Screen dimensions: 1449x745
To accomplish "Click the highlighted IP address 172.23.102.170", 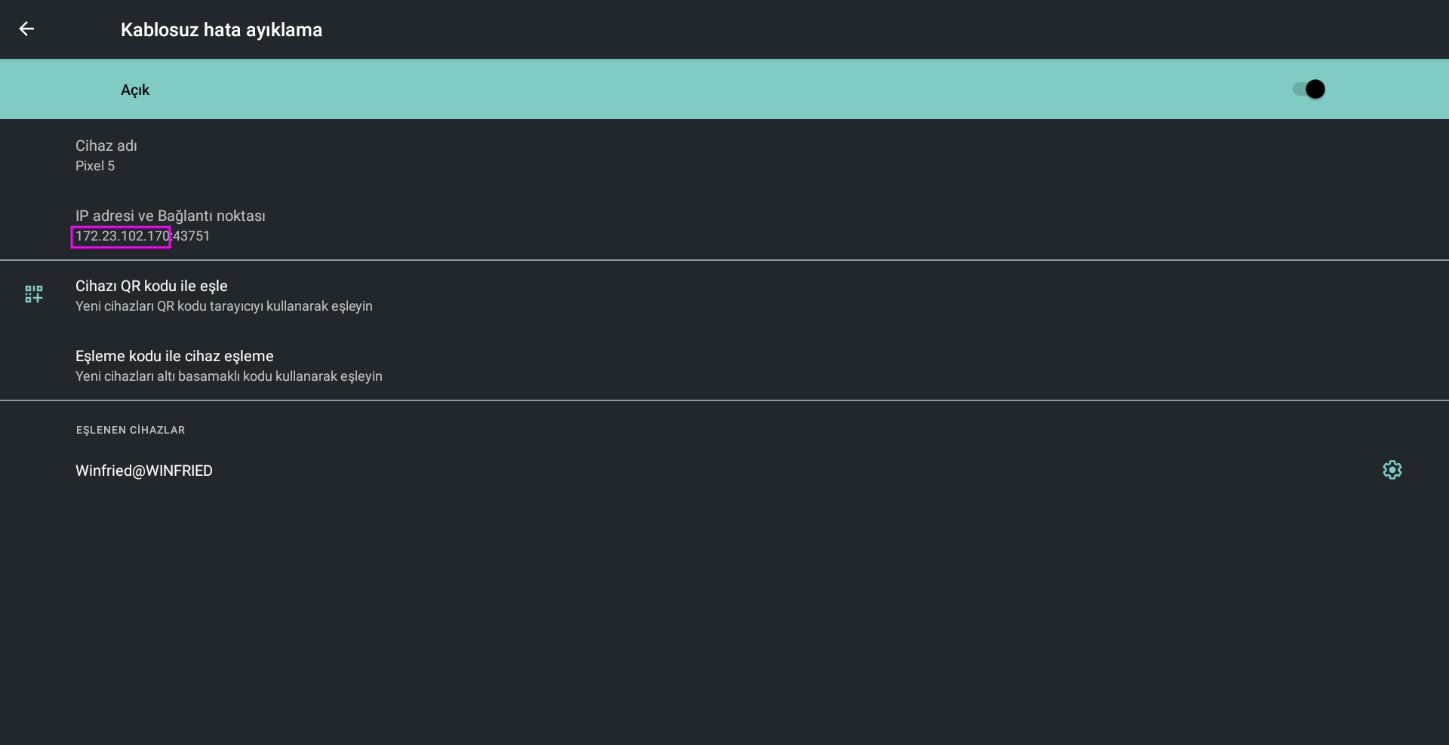I will pos(122,236).
